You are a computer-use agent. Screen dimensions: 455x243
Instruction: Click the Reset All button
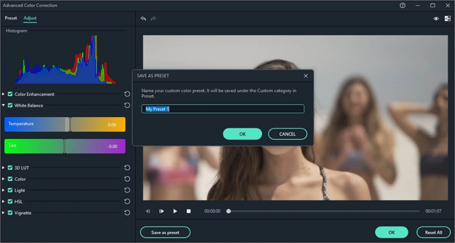pos(434,233)
